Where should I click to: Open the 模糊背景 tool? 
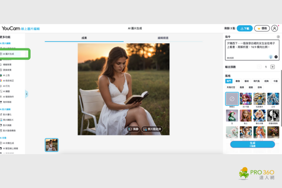pyautogui.click(x=7, y=64)
